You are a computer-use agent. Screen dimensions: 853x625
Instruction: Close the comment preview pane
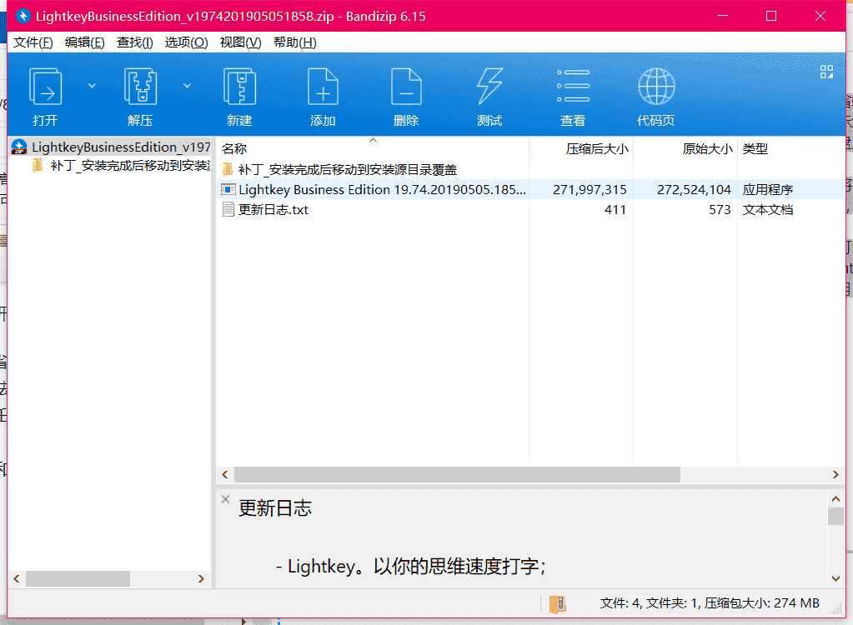click(225, 499)
